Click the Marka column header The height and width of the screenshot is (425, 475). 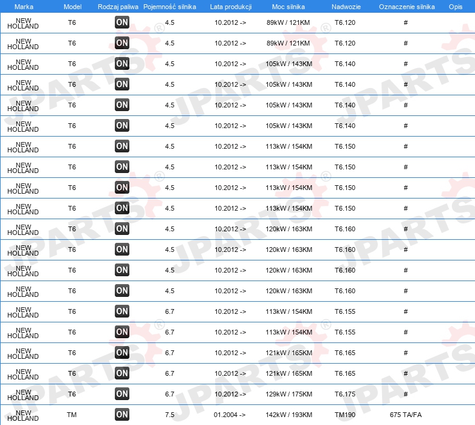(24, 7)
